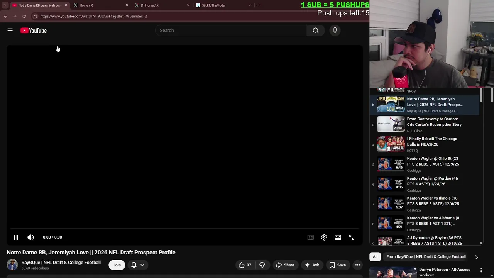Open RayGQue channel avatar
Image resolution: width=494 pixels, height=278 pixels.
(x=12, y=265)
